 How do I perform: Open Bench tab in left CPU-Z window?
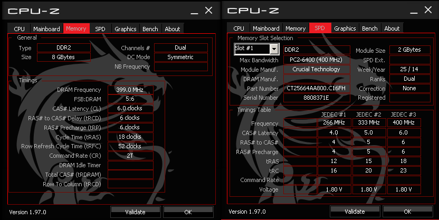click(150, 29)
